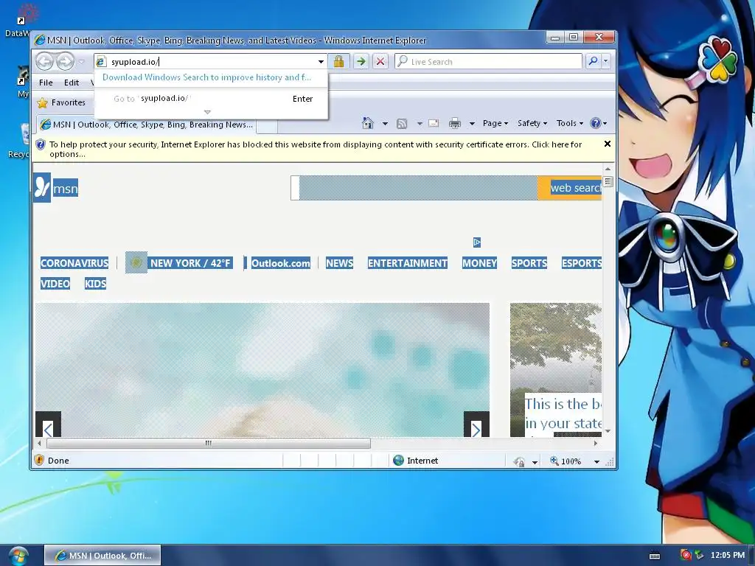Click the red Stop button
The image size is (755, 566).
coord(380,61)
